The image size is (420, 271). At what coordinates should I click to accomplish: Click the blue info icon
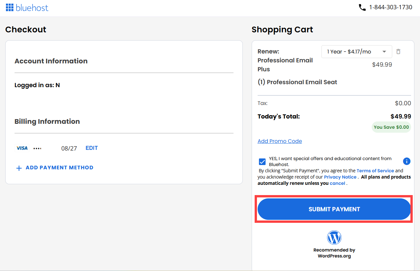407,161
